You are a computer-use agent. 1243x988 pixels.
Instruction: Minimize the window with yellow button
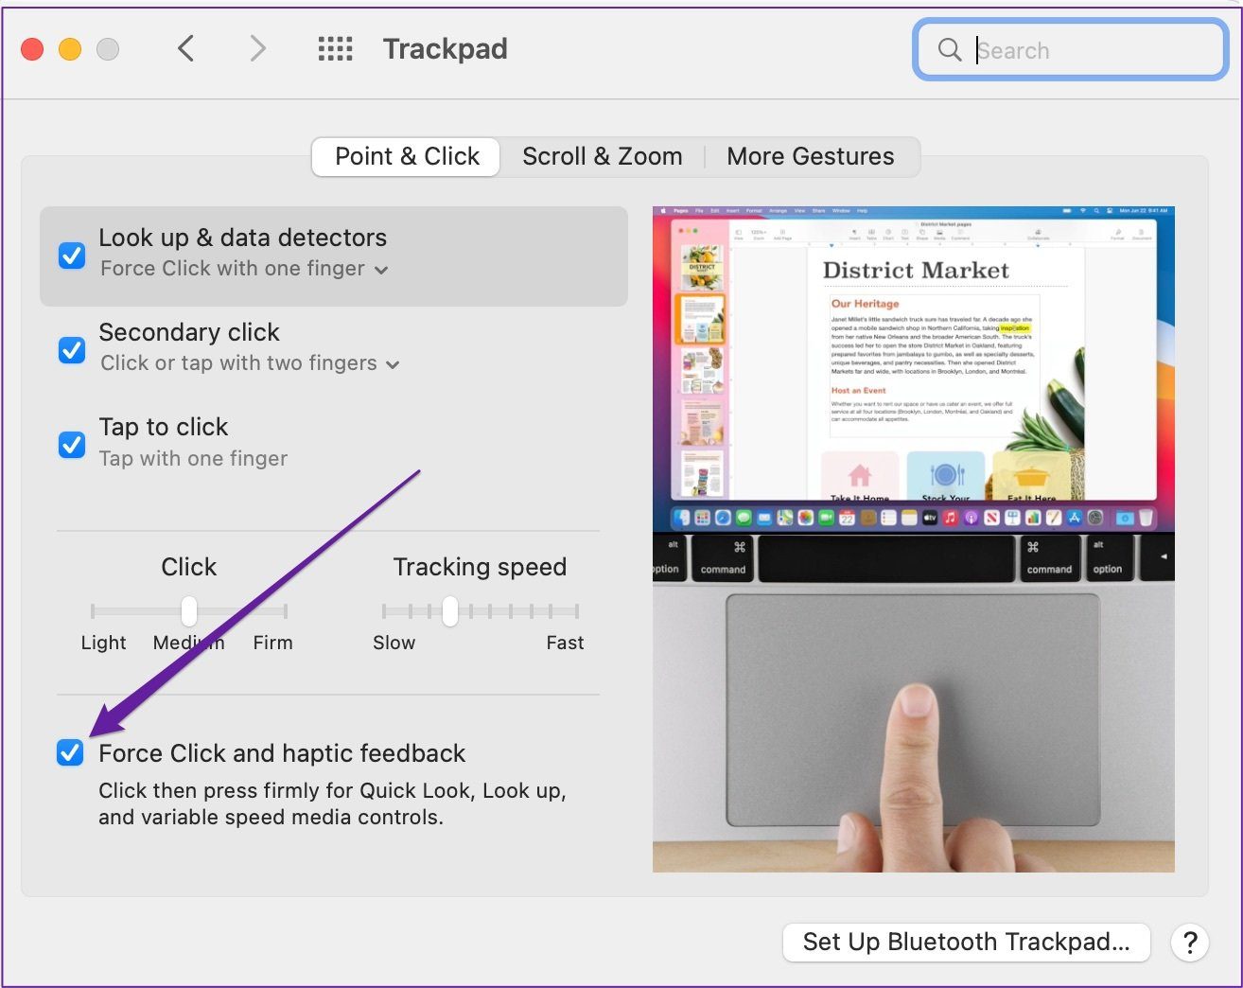point(70,48)
